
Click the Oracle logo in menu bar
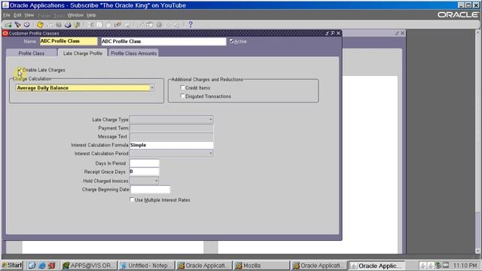point(457,15)
